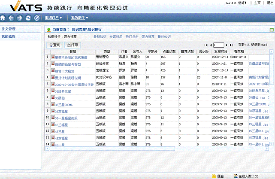Click the green panel icon at top right
The width and height of the screenshot is (275, 179).
click(271, 30)
